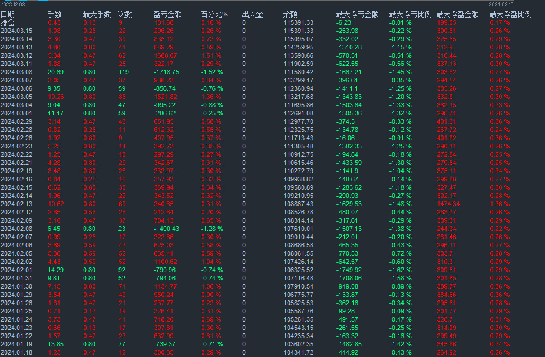Click the 最大浮盈金额 column header
This screenshot has height=357, width=545.
point(458,13)
